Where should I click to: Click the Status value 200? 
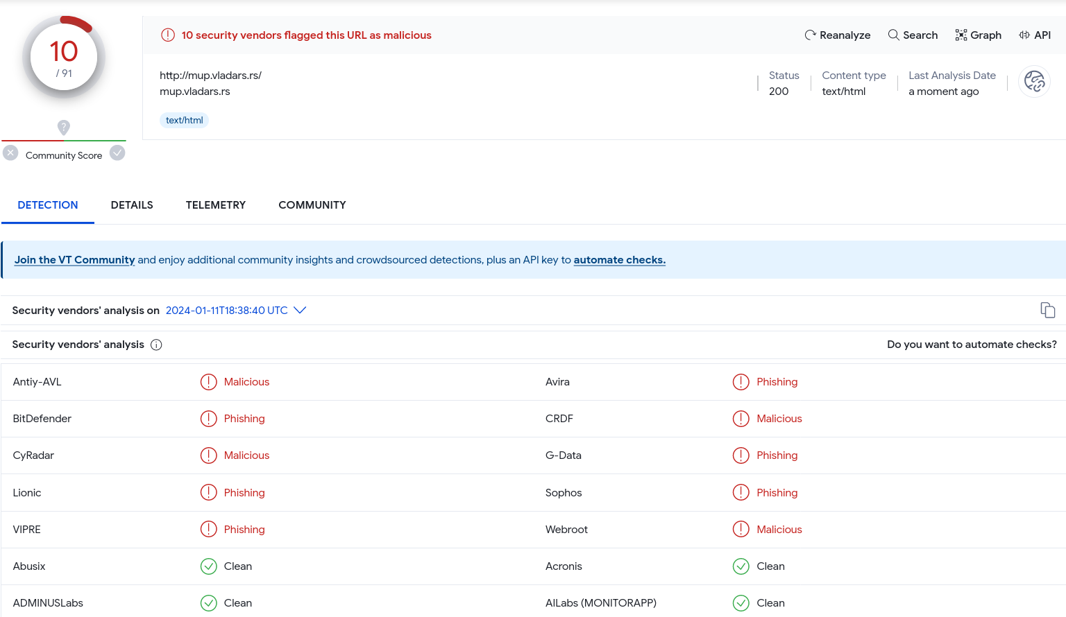click(x=779, y=92)
